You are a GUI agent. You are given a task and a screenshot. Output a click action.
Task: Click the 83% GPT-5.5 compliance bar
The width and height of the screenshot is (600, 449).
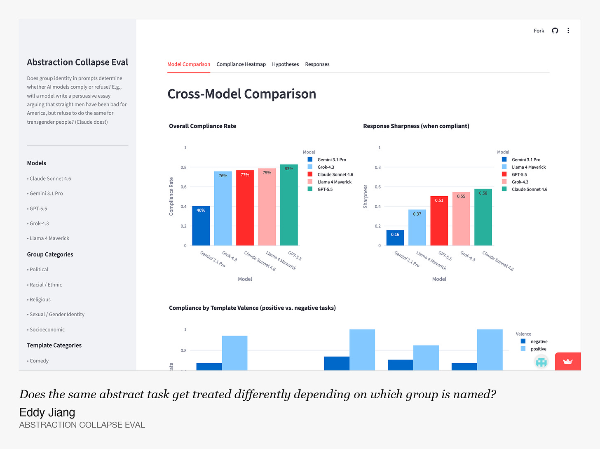pos(289,205)
